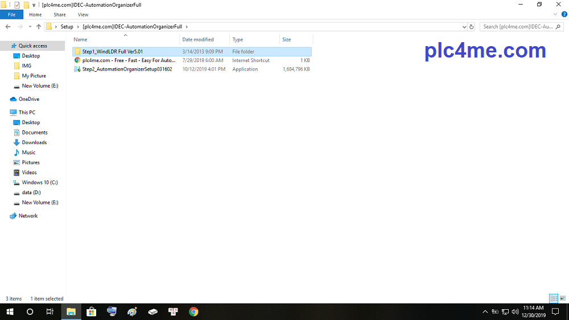The width and height of the screenshot is (569, 320).
Task: Open the View ribbon tab
Action: [x=83, y=15]
